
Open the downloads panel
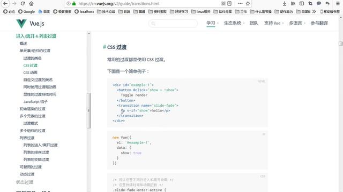[285, 4]
